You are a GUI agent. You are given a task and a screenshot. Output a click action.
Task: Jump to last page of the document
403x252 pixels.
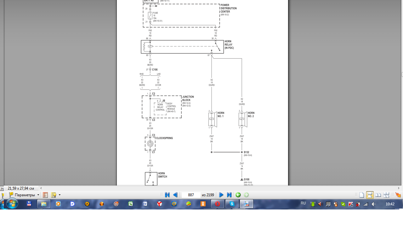229,195
